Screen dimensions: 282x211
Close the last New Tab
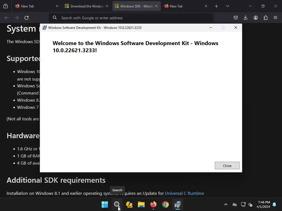click(206, 6)
